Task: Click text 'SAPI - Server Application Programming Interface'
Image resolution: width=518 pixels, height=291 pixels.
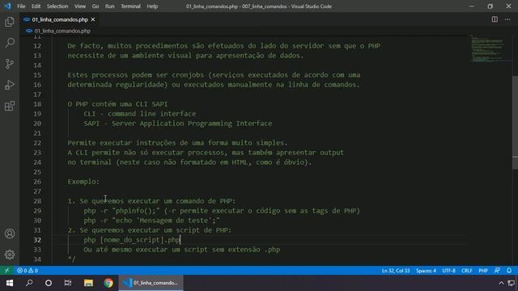Action: (x=178, y=124)
